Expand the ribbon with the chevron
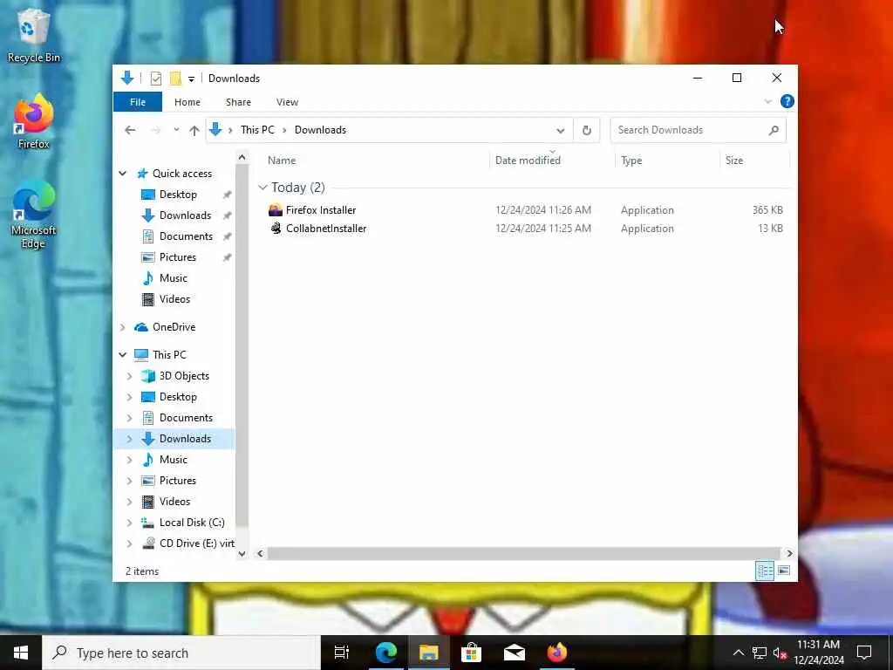The height and width of the screenshot is (670, 893). pos(767,101)
